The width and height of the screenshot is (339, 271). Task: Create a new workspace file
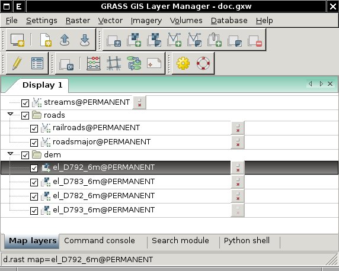(46, 40)
